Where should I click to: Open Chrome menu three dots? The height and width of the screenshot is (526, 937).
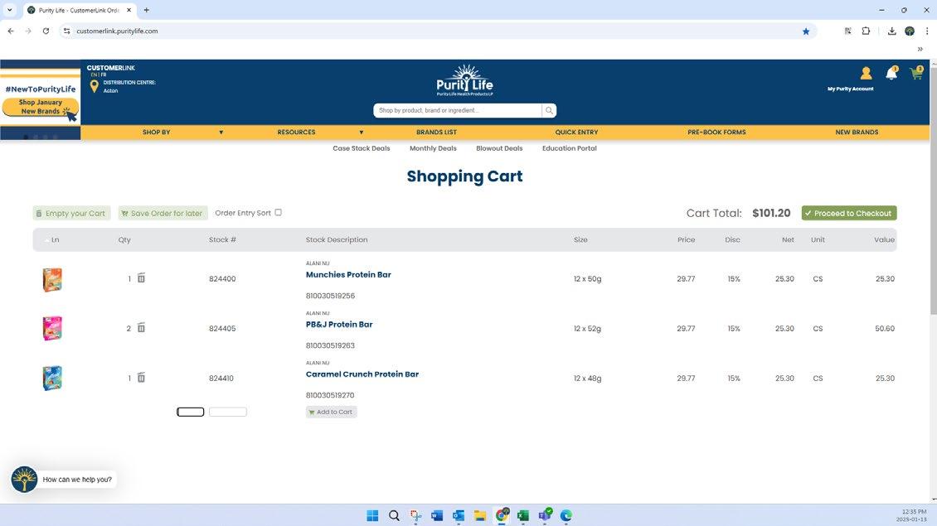click(927, 31)
